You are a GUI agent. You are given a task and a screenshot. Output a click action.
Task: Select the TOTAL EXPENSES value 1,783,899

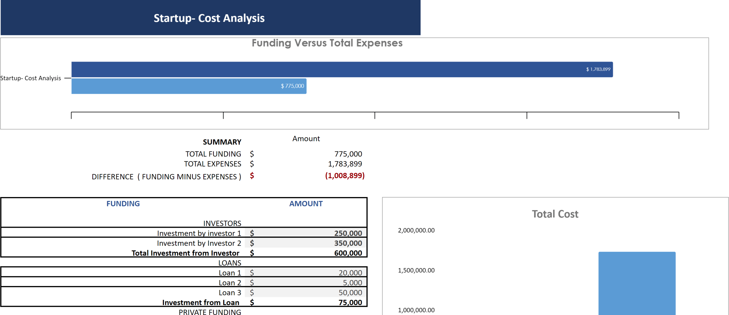[x=345, y=164]
